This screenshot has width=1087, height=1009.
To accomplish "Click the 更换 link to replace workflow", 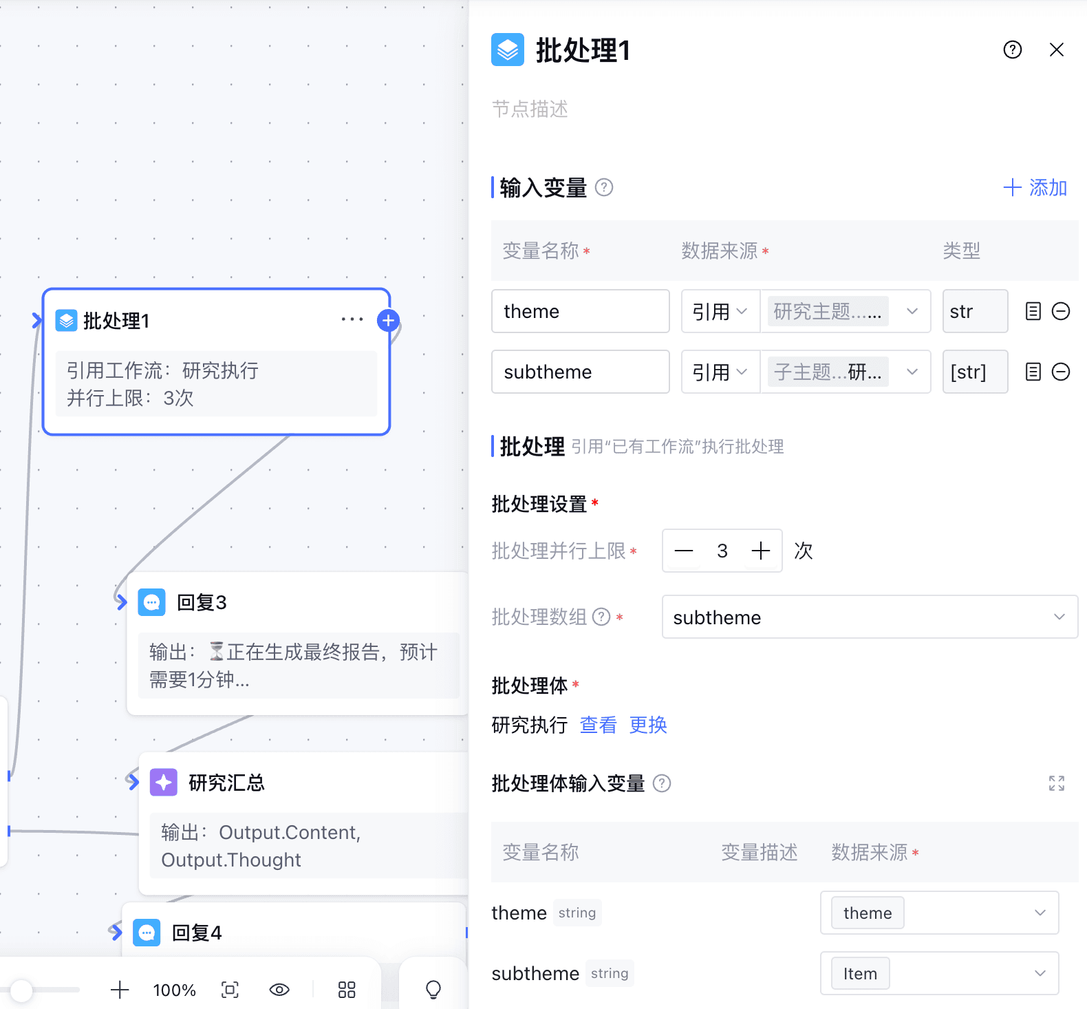I will point(648,725).
